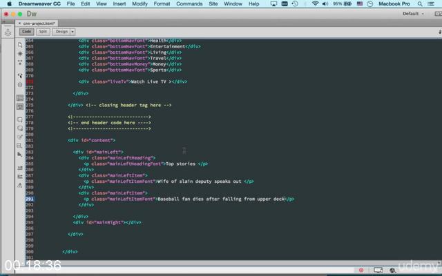Open the Window menu
This screenshot has width=442, height=276.
click(233, 3)
